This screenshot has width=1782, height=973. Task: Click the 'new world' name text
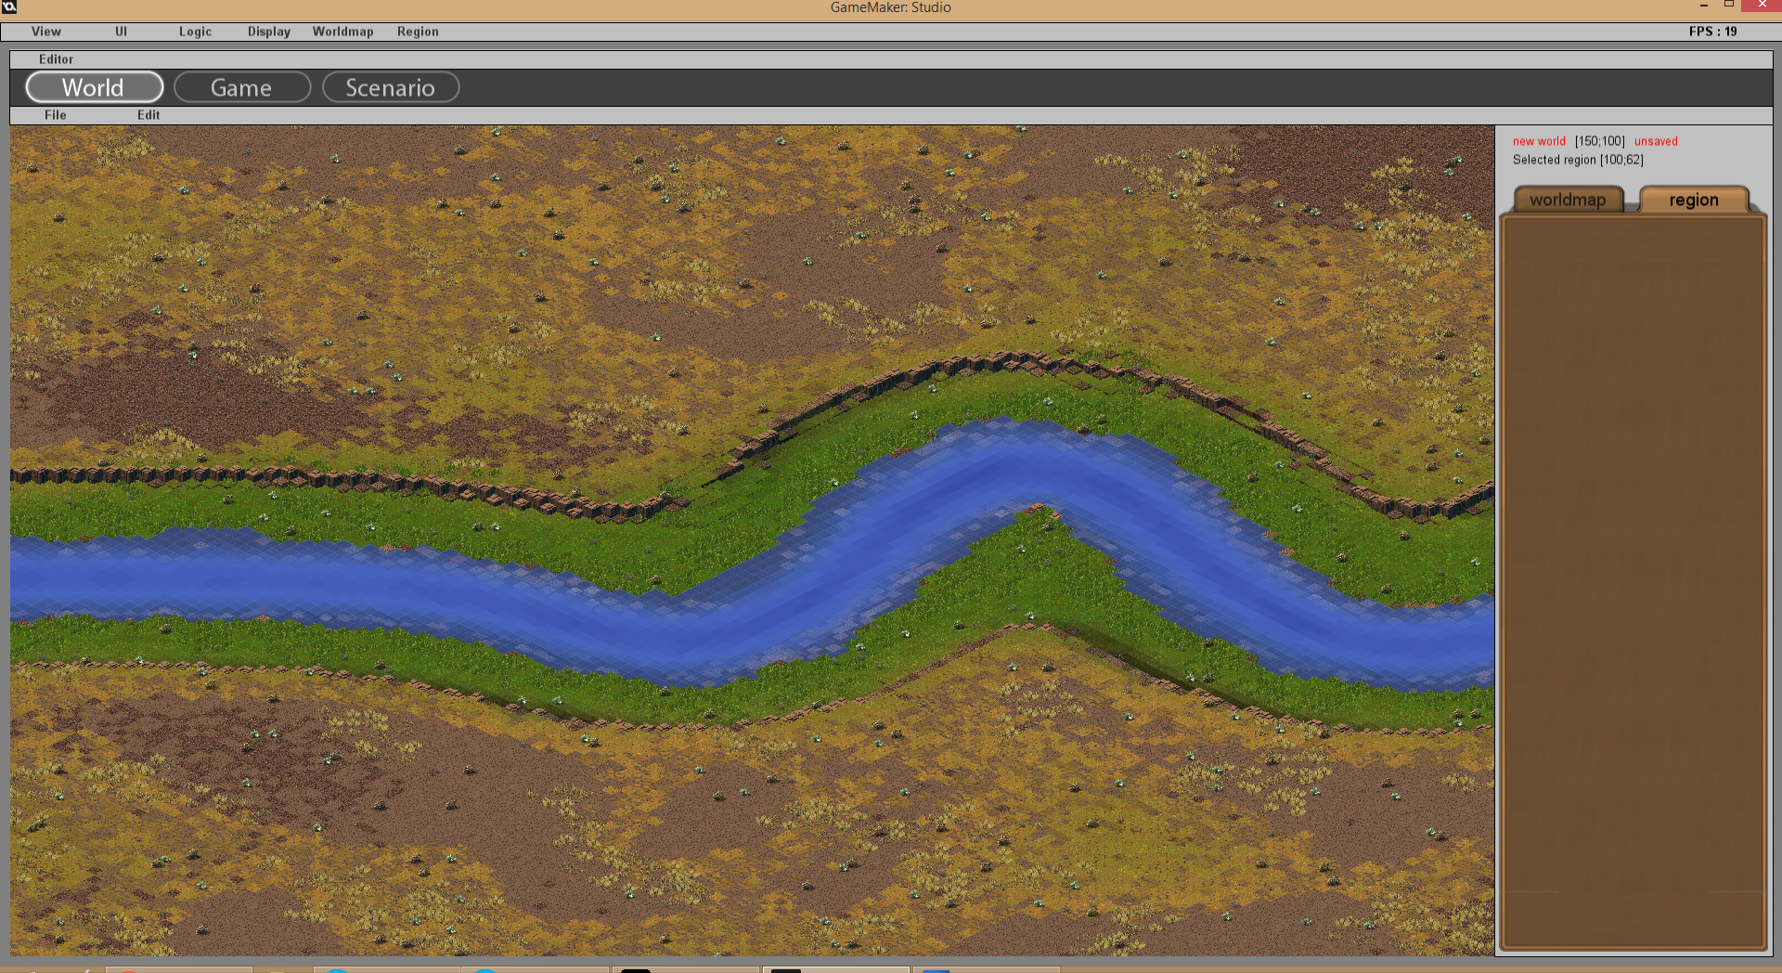pos(1539,141)
